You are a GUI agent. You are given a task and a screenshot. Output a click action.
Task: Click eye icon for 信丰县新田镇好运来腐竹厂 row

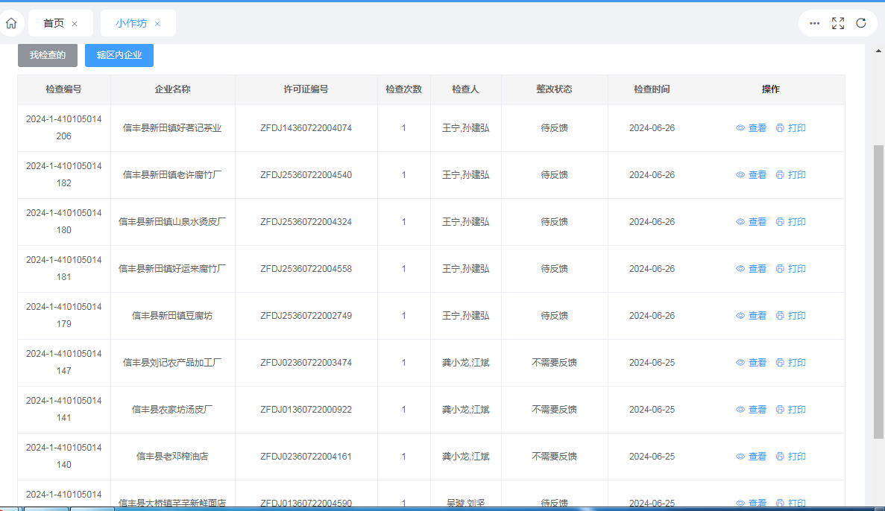pyautogui.click(x=740, y=269)
